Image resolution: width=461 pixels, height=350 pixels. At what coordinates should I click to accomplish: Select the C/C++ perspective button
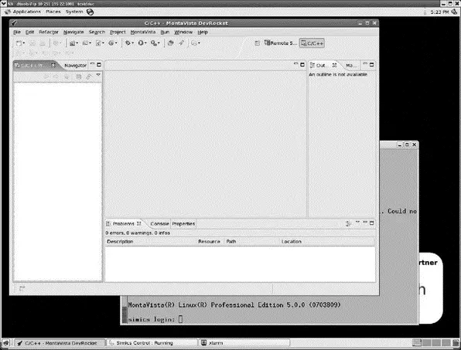click(312, 43)
